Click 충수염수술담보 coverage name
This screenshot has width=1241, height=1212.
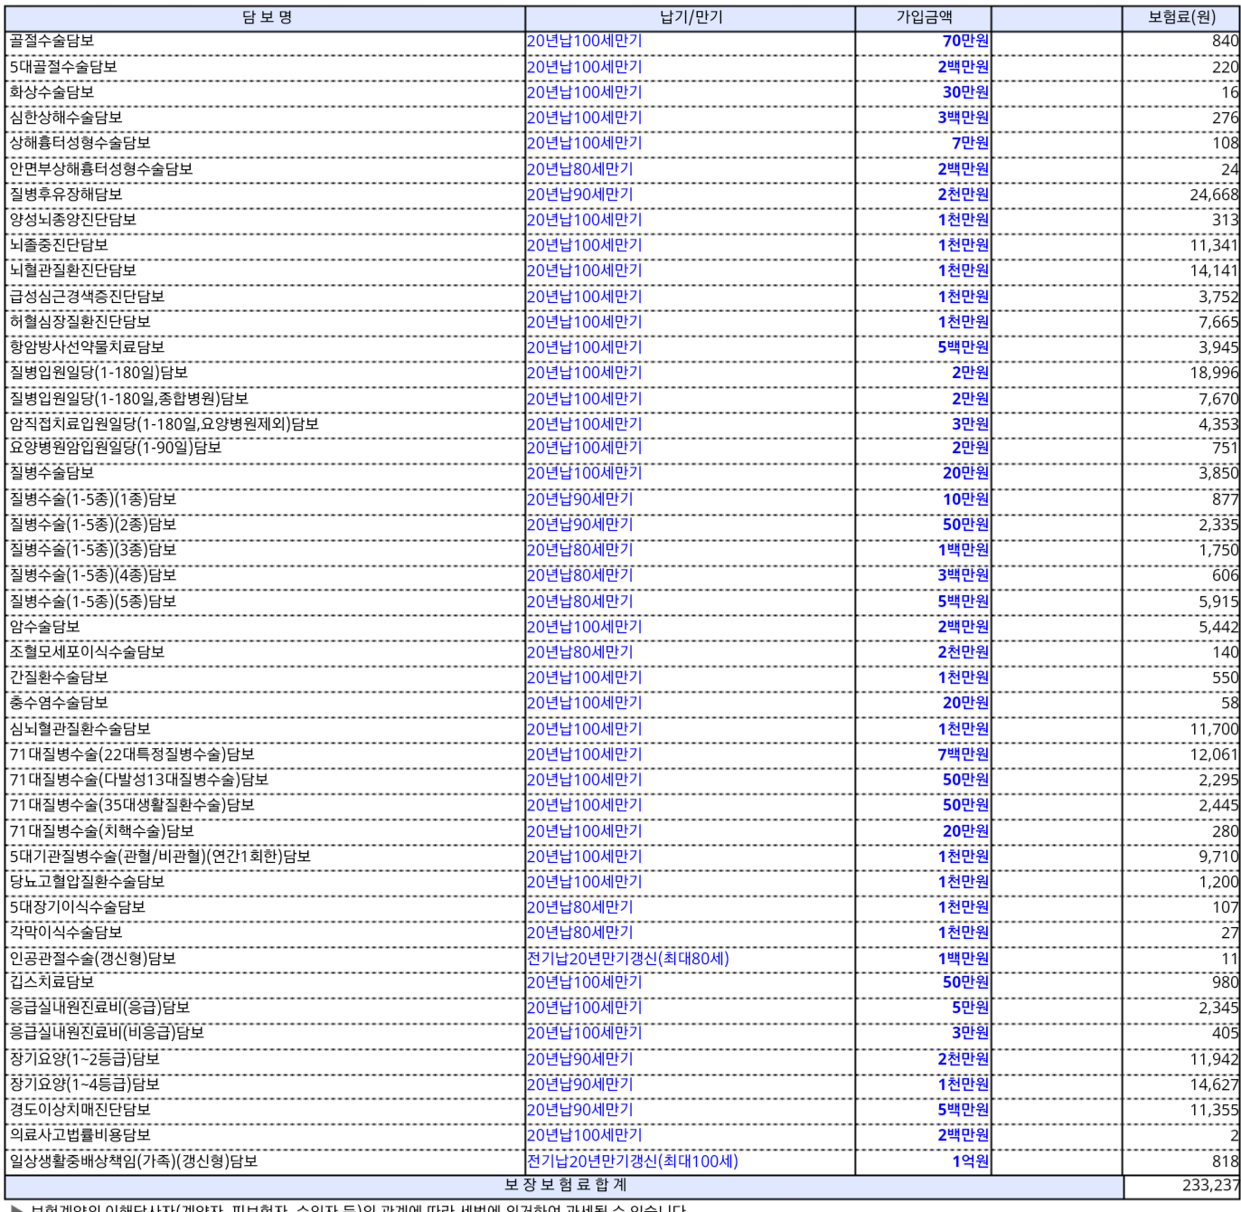pos(59,703)
